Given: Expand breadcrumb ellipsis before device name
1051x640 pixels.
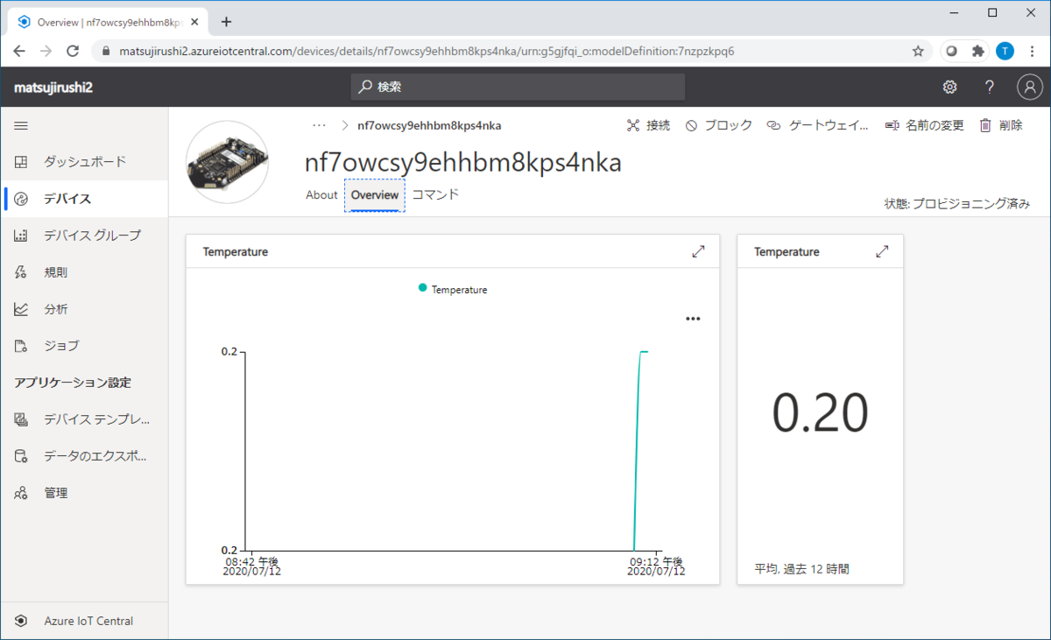Looking at the screenshot, I should coord(319,125).
